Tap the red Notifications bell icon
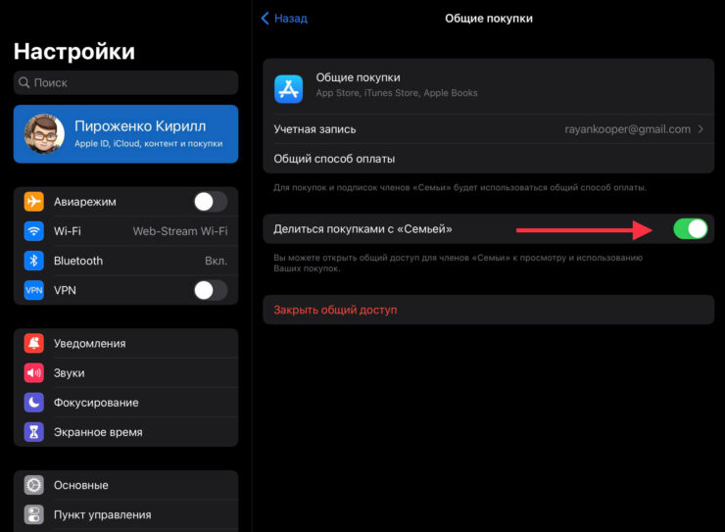The height and width of the screenshot is (532, 725). [x=35, y=344]
